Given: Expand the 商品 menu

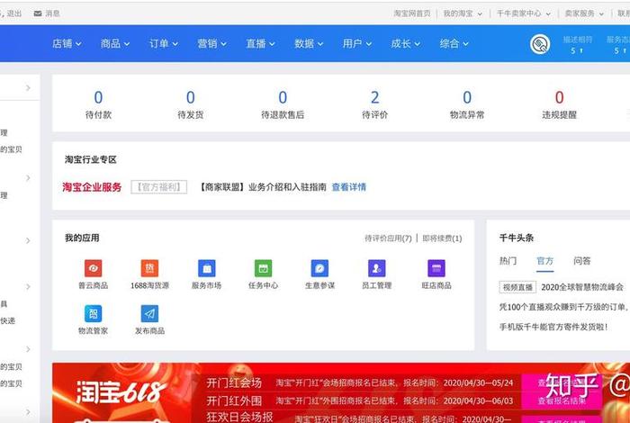Looking at the screenshot, I should tap(115, 43).
